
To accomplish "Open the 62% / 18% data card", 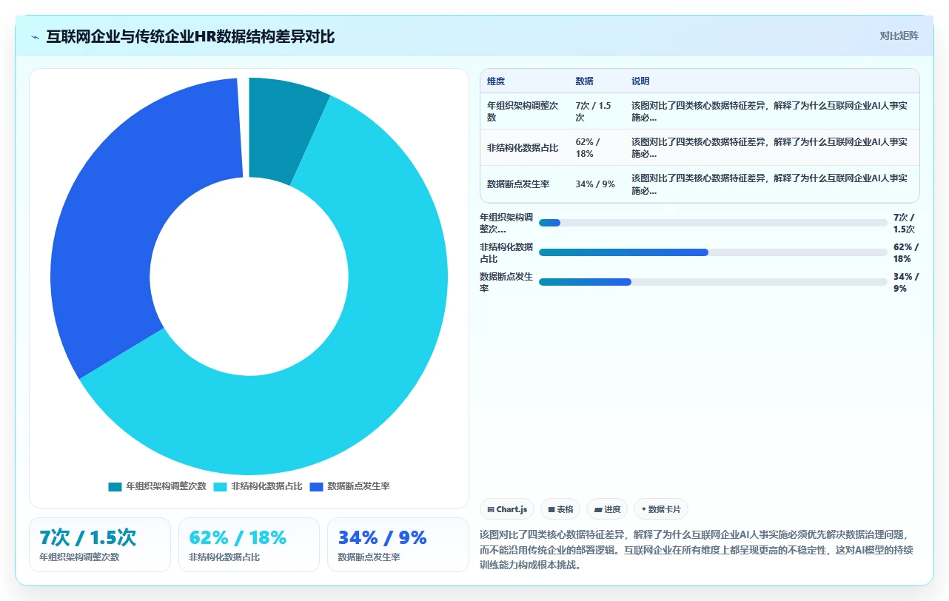I will 249,545.
